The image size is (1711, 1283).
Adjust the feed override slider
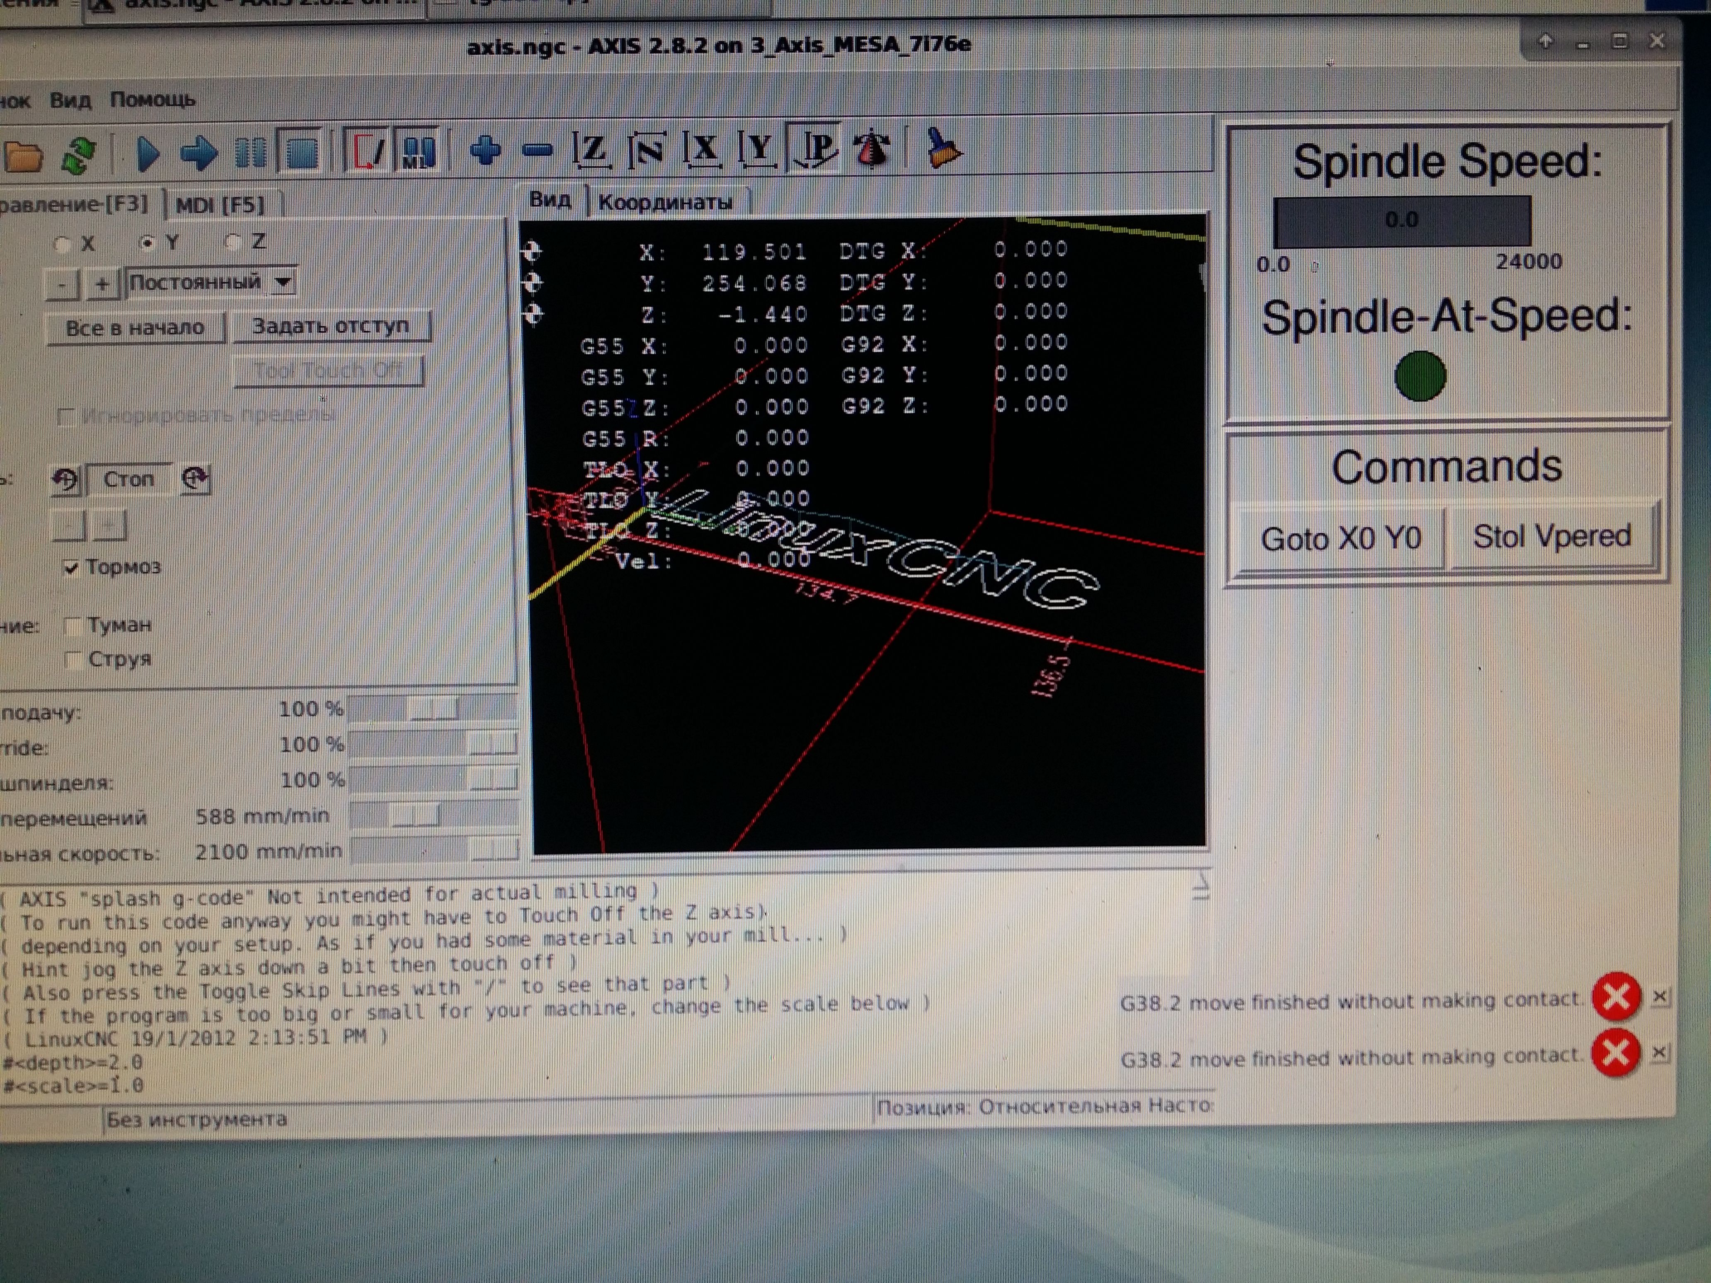click(434, 708)
